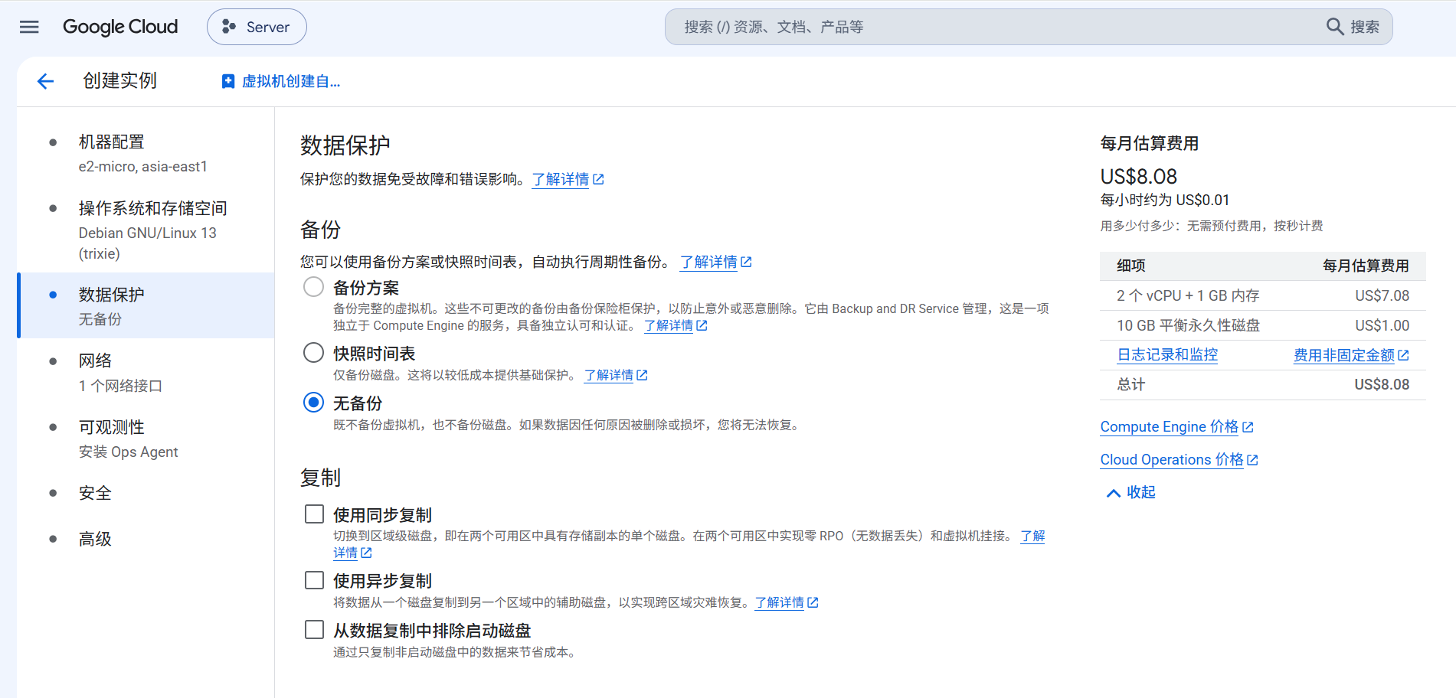The image size is (1456, 698).
Task: Enable the 使用同步复制 checkbox
Action: click(314, 514)
